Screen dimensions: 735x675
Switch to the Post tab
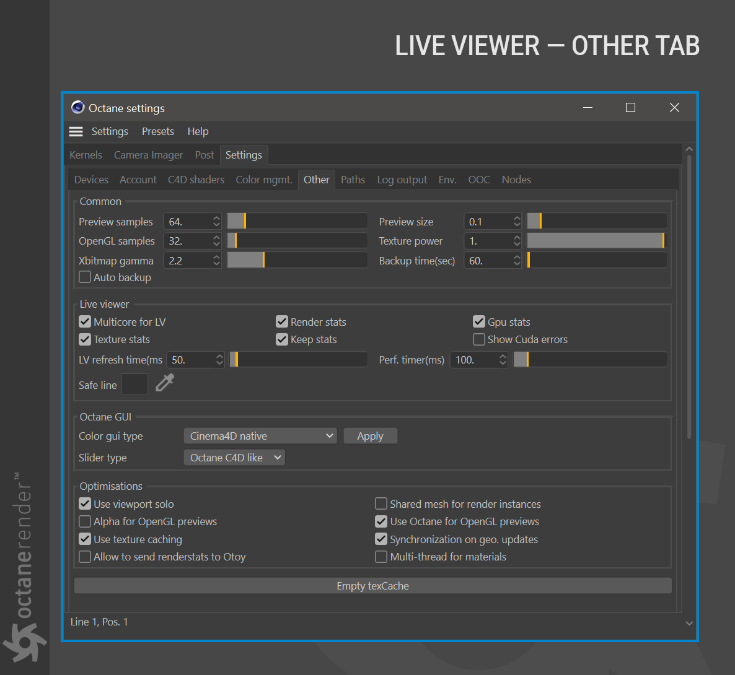pos(205,155)
